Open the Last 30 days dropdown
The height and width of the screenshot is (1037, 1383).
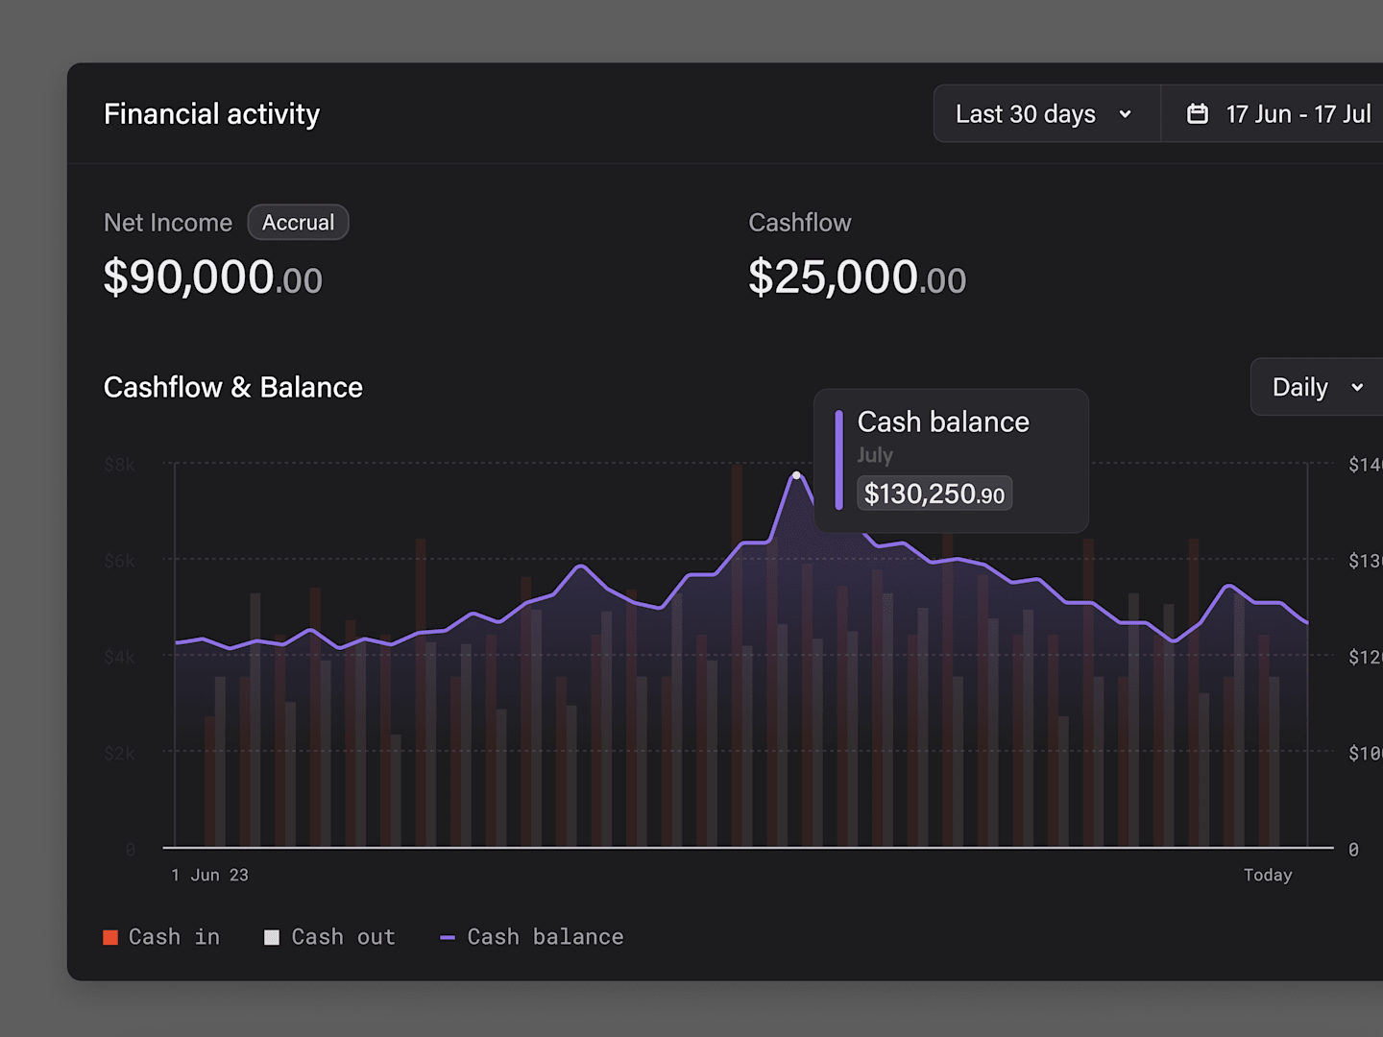[x=1026, y=114]
